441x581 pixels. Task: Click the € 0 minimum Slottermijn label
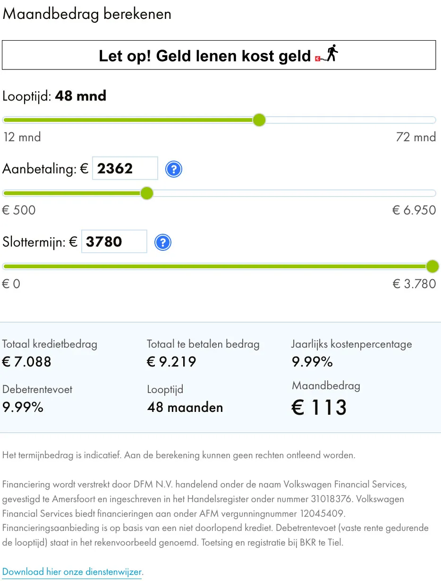(x=11, y=284)
